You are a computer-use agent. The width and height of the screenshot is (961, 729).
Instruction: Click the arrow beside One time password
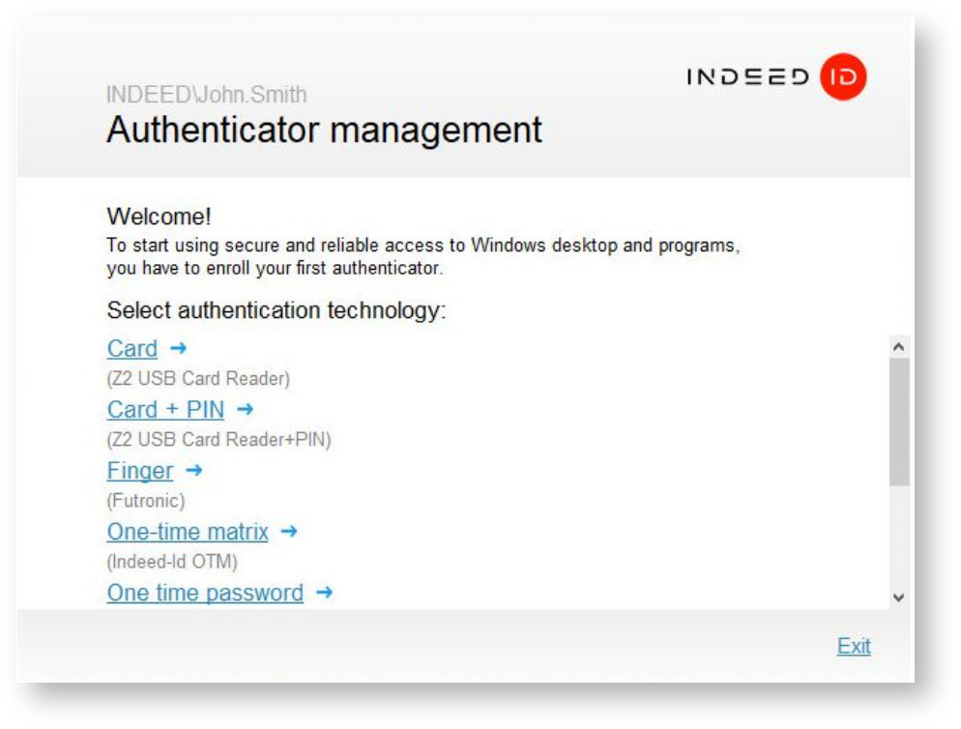[x=325, y=593]
